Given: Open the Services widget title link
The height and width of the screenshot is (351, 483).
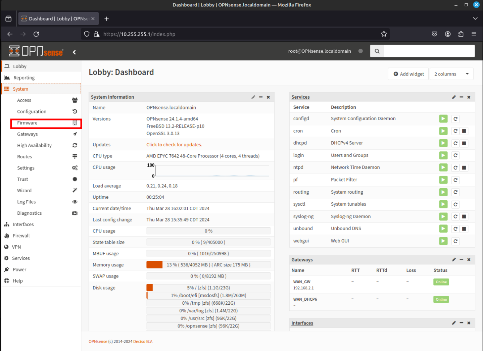Looking at the screenshot, I should pyautogui.click(x=300, y=97).
